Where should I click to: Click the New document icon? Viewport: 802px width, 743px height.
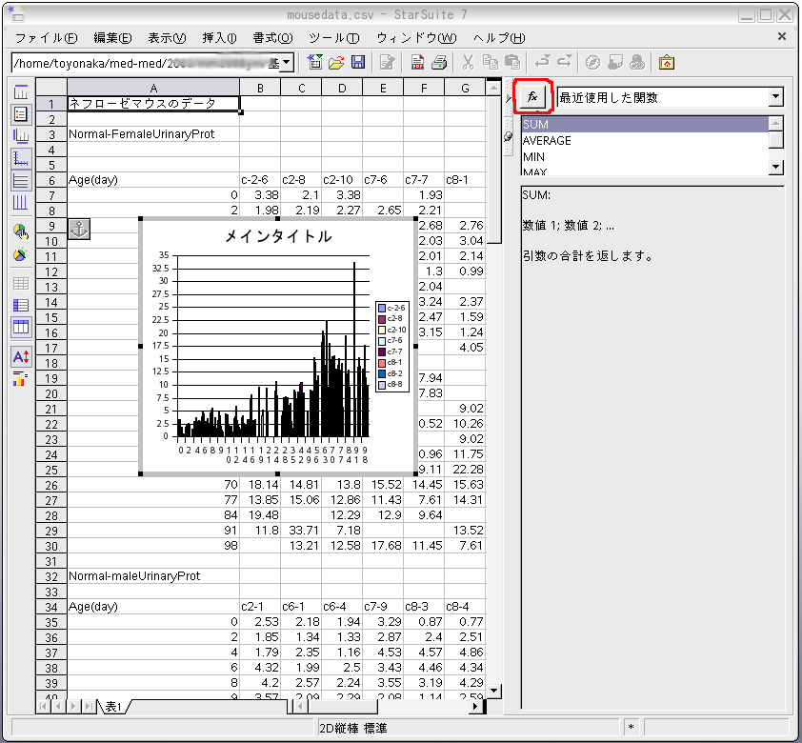pyautogui.click(x=314, y=62)
